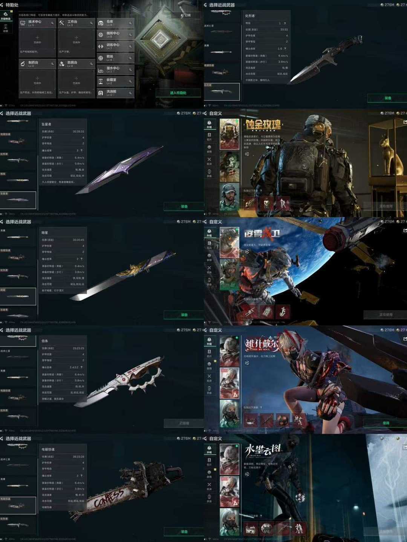The width and height of the screenshot is (407, 542).
Task: Click the magnifier icon on 洗消舱
Action: [130, 93]
